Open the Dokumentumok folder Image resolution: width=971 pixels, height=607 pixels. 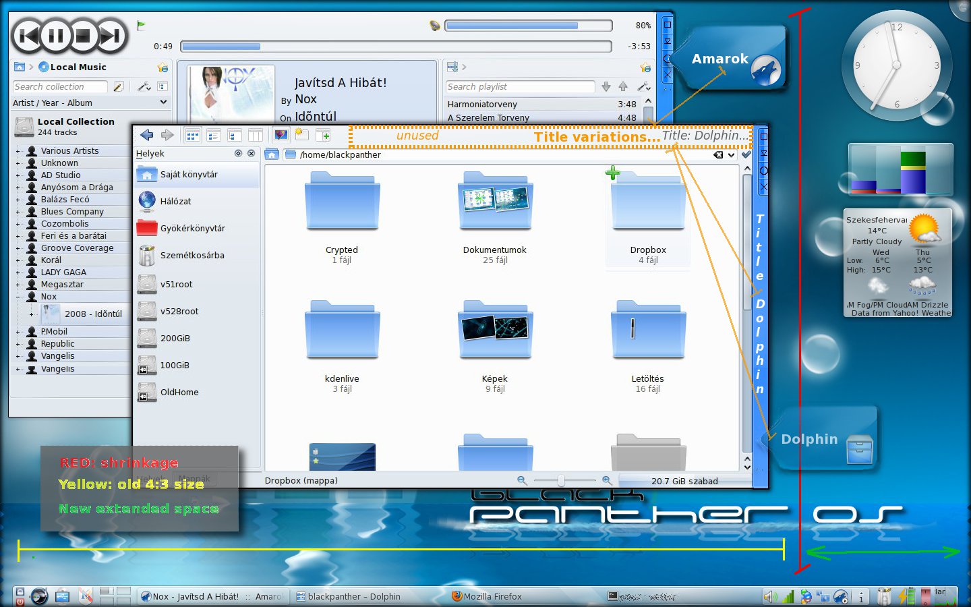495,216
